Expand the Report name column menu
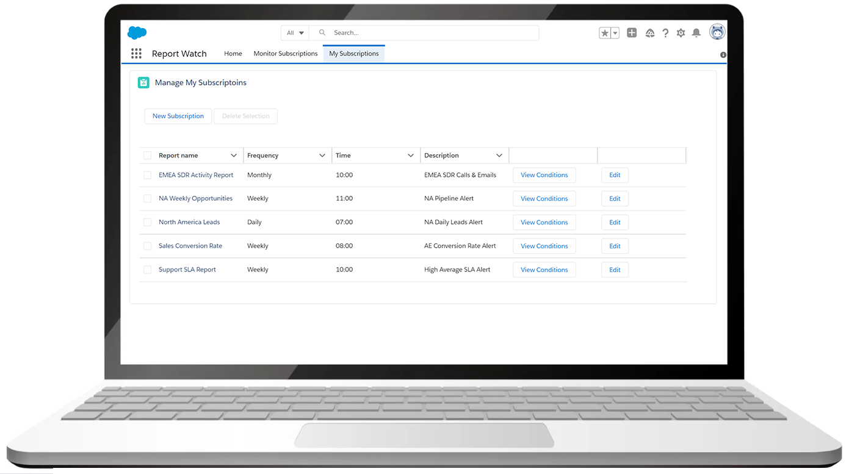 [233, 156]
